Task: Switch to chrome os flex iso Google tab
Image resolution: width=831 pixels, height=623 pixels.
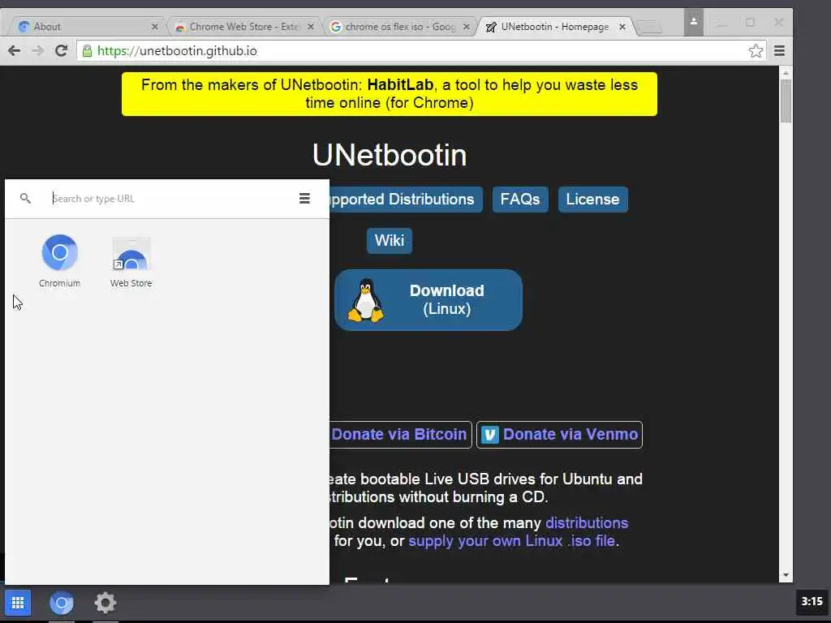Action: 399,27
